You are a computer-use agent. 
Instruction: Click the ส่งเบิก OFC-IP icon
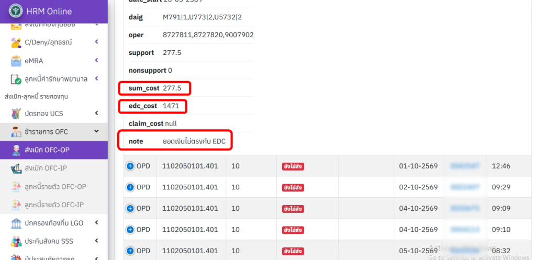[x=16, y=168]
